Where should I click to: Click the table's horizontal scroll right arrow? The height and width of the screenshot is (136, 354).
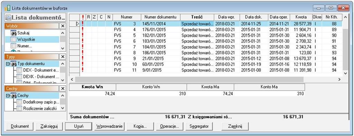339,79
